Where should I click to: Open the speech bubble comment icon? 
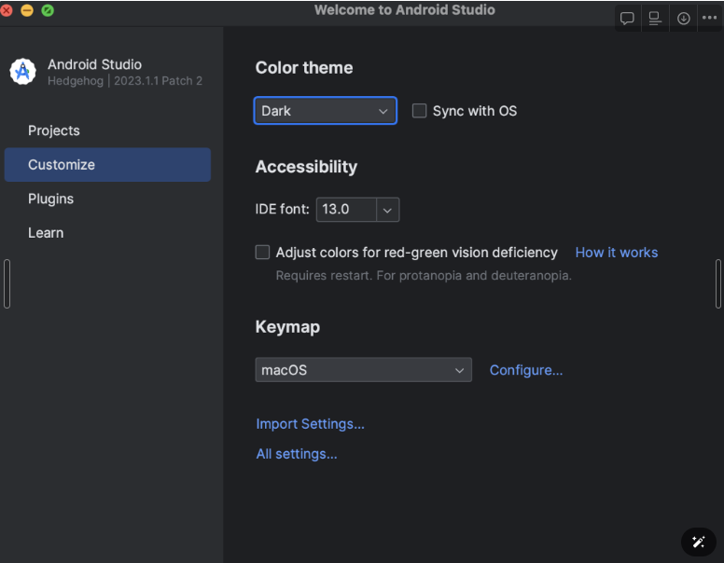click(x=627, y=19)
